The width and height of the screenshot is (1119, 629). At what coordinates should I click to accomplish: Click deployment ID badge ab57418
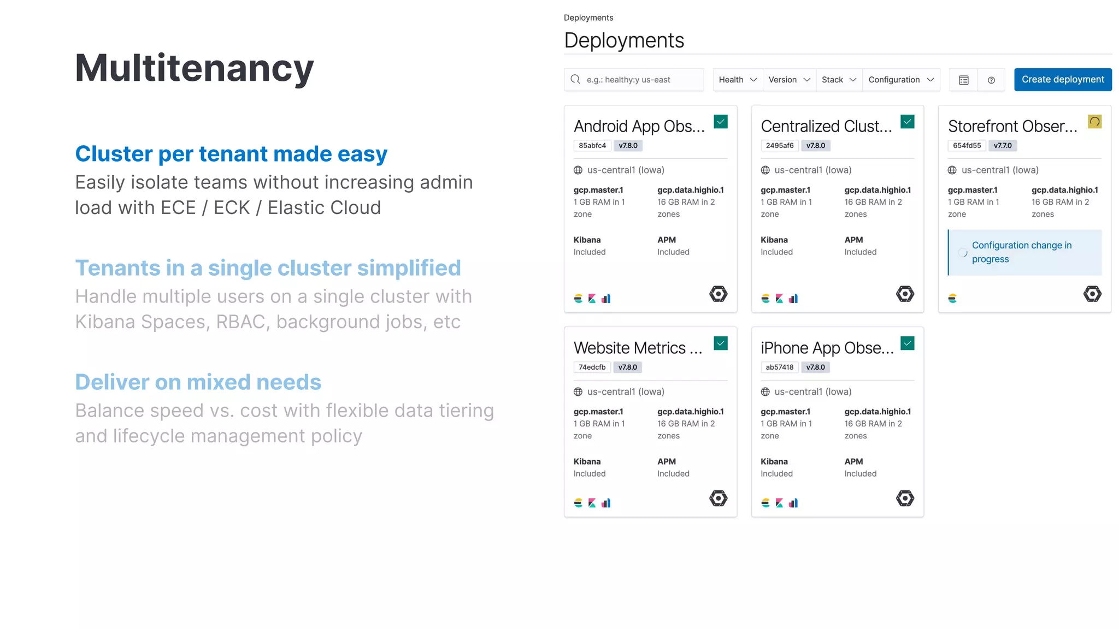point(780,367)
